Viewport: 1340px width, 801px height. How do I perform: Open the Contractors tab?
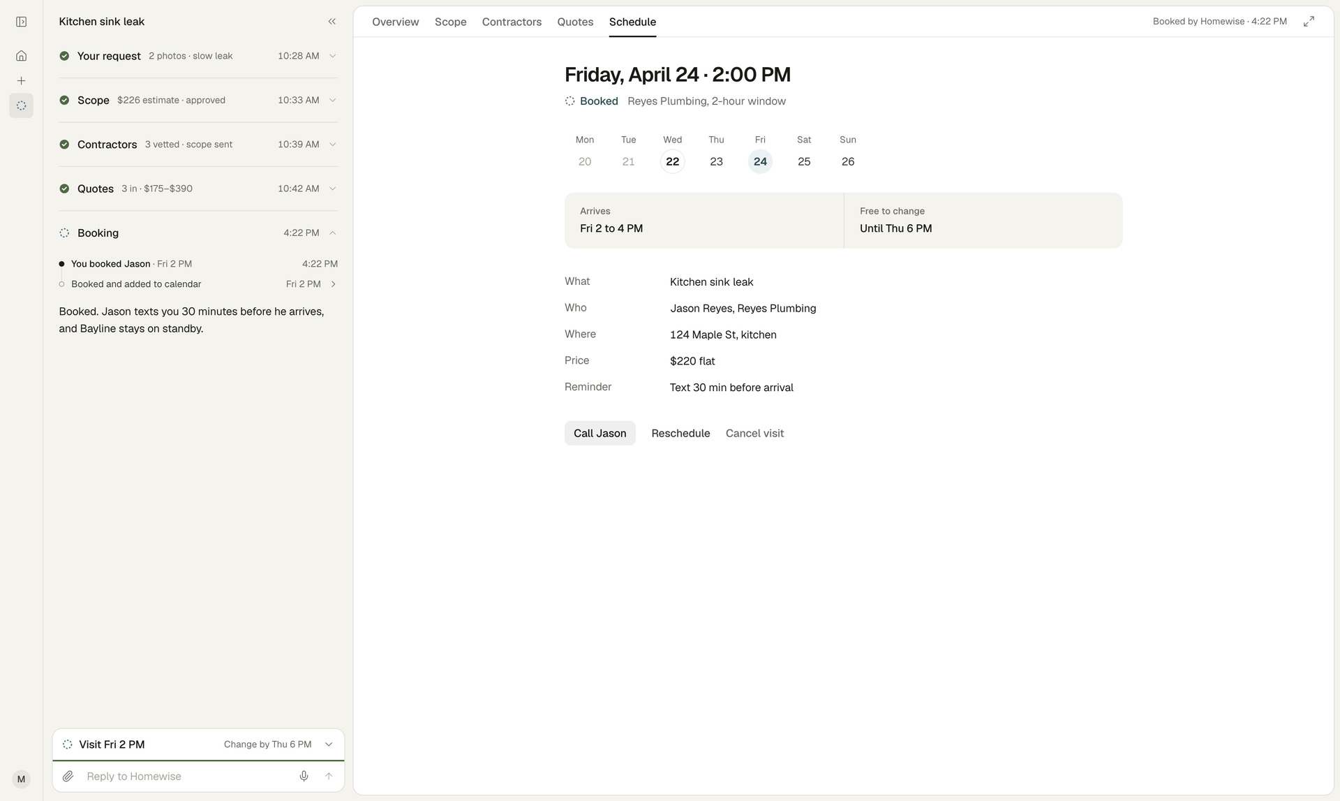pos(512,22)
